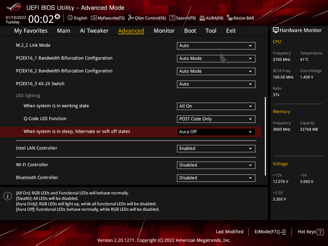Click the settings list scrollbar
328x246 pixels.
coord(265,136)
